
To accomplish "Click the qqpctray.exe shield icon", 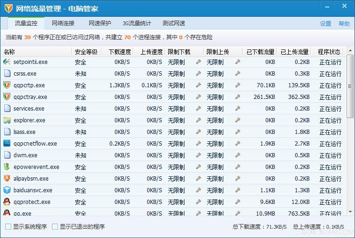I will (x=7, y=97).
